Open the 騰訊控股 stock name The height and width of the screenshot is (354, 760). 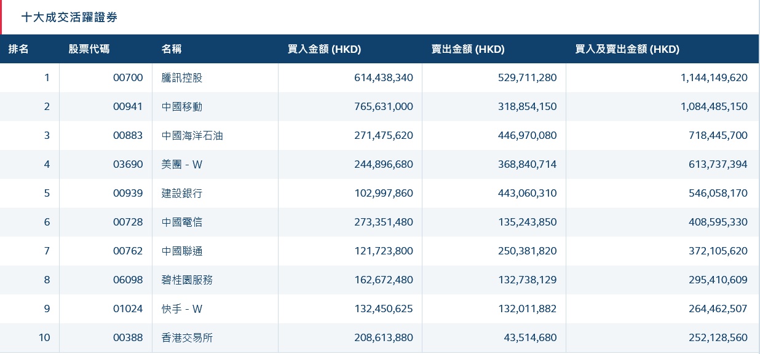coord(182,78)
